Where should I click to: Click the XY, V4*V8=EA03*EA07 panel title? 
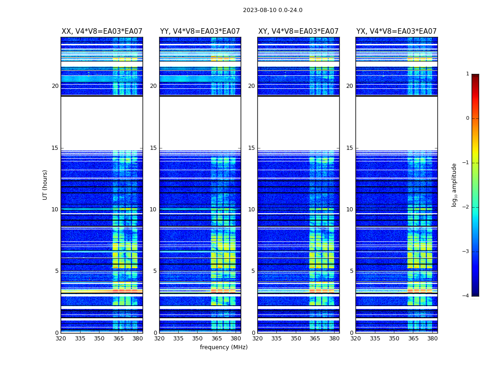click(x=298, y=31)
